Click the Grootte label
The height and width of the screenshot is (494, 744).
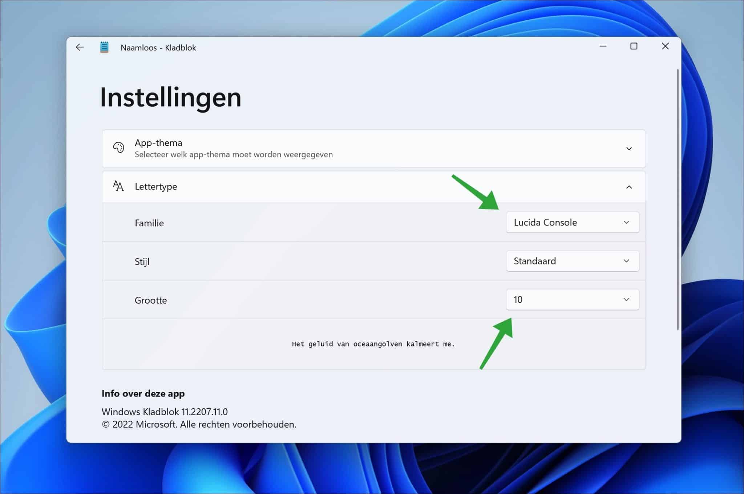151,300
